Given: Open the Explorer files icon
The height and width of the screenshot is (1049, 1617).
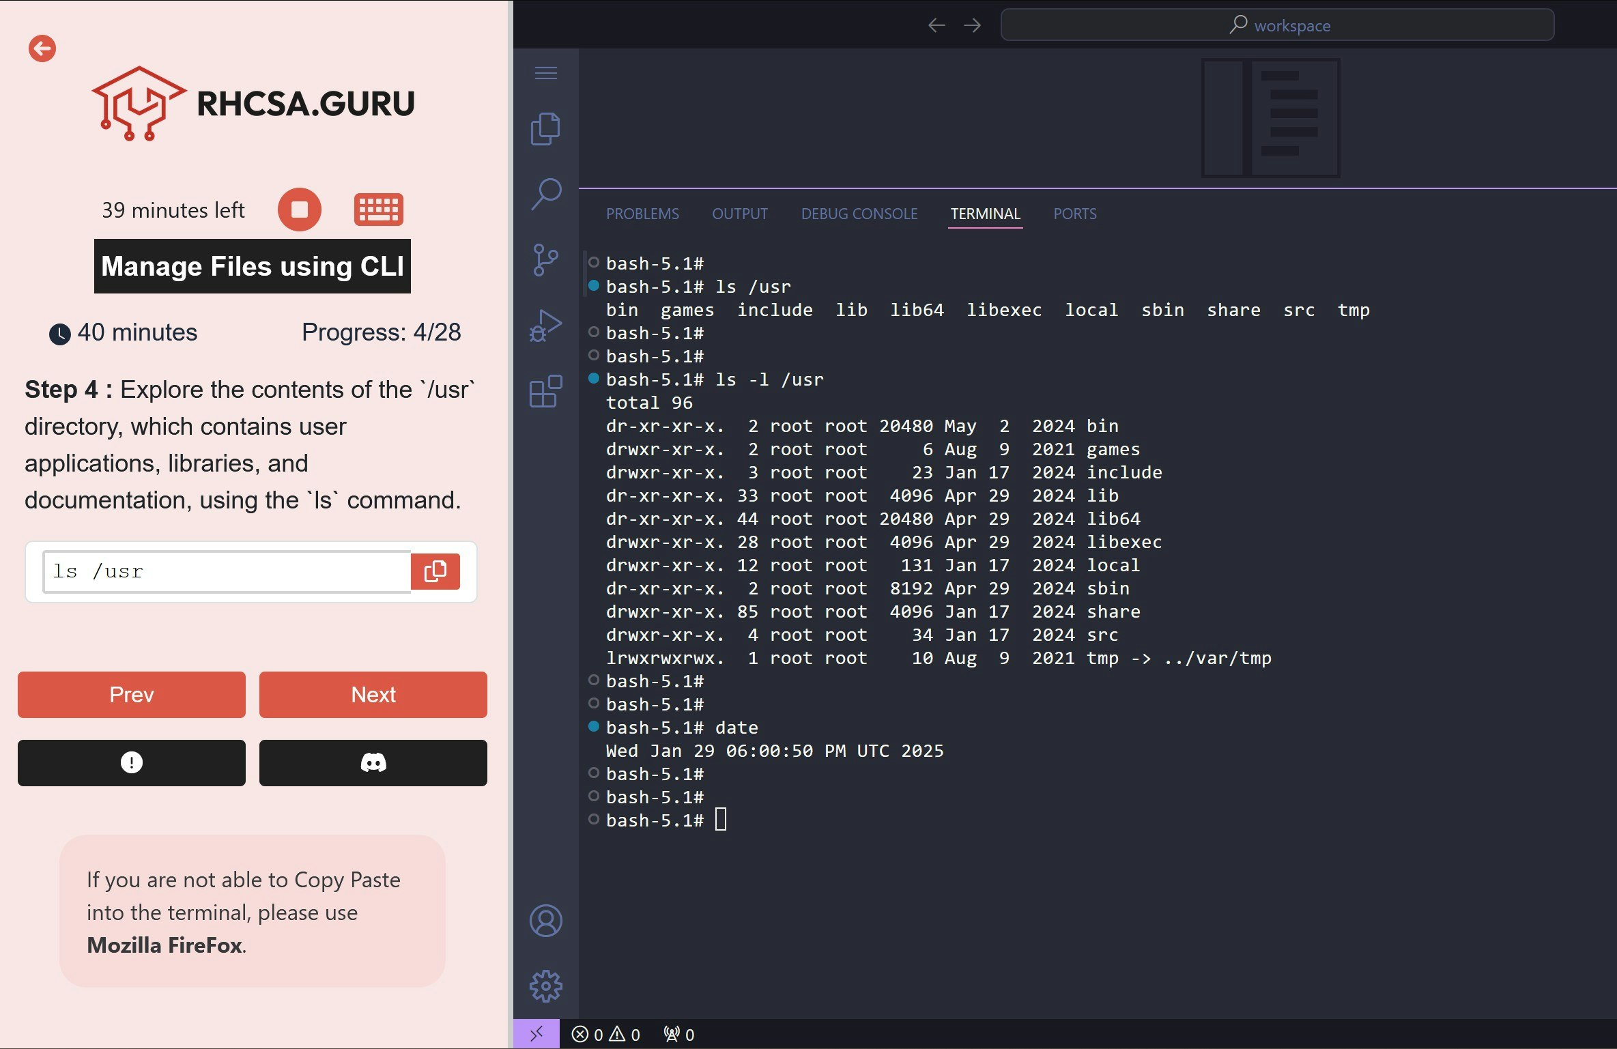Looking at the screenshot, I should (546, 129).
